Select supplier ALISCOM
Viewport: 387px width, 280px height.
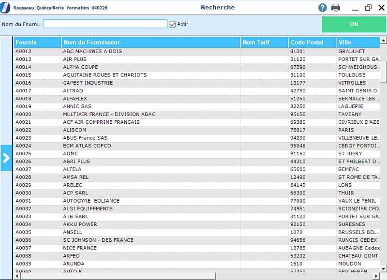point(74,130)
